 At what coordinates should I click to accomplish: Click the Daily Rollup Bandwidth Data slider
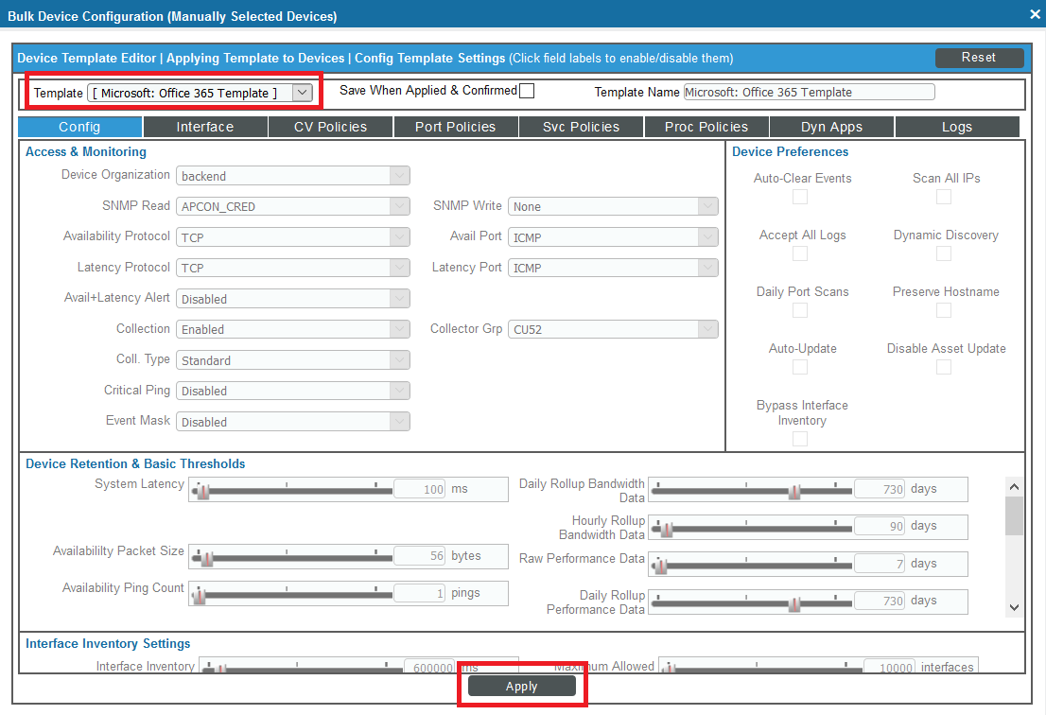click(752, 491)
